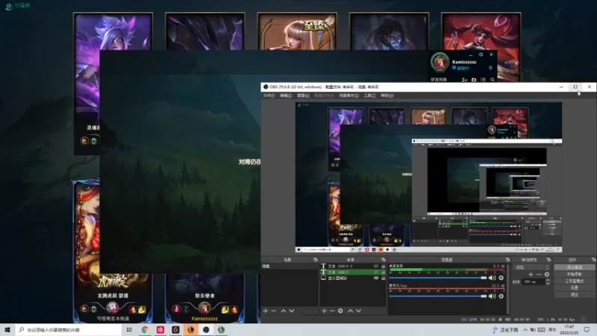The height and width of the screenshot is (336, 597).
Task: Click the streaming button atop OBS controls
Action: point(574,267)
